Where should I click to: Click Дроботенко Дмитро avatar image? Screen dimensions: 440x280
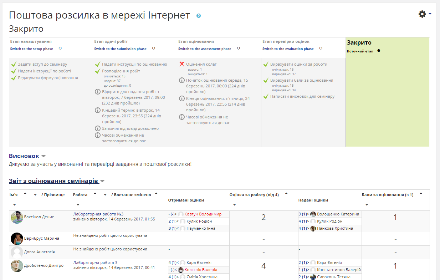coord(17,266)
